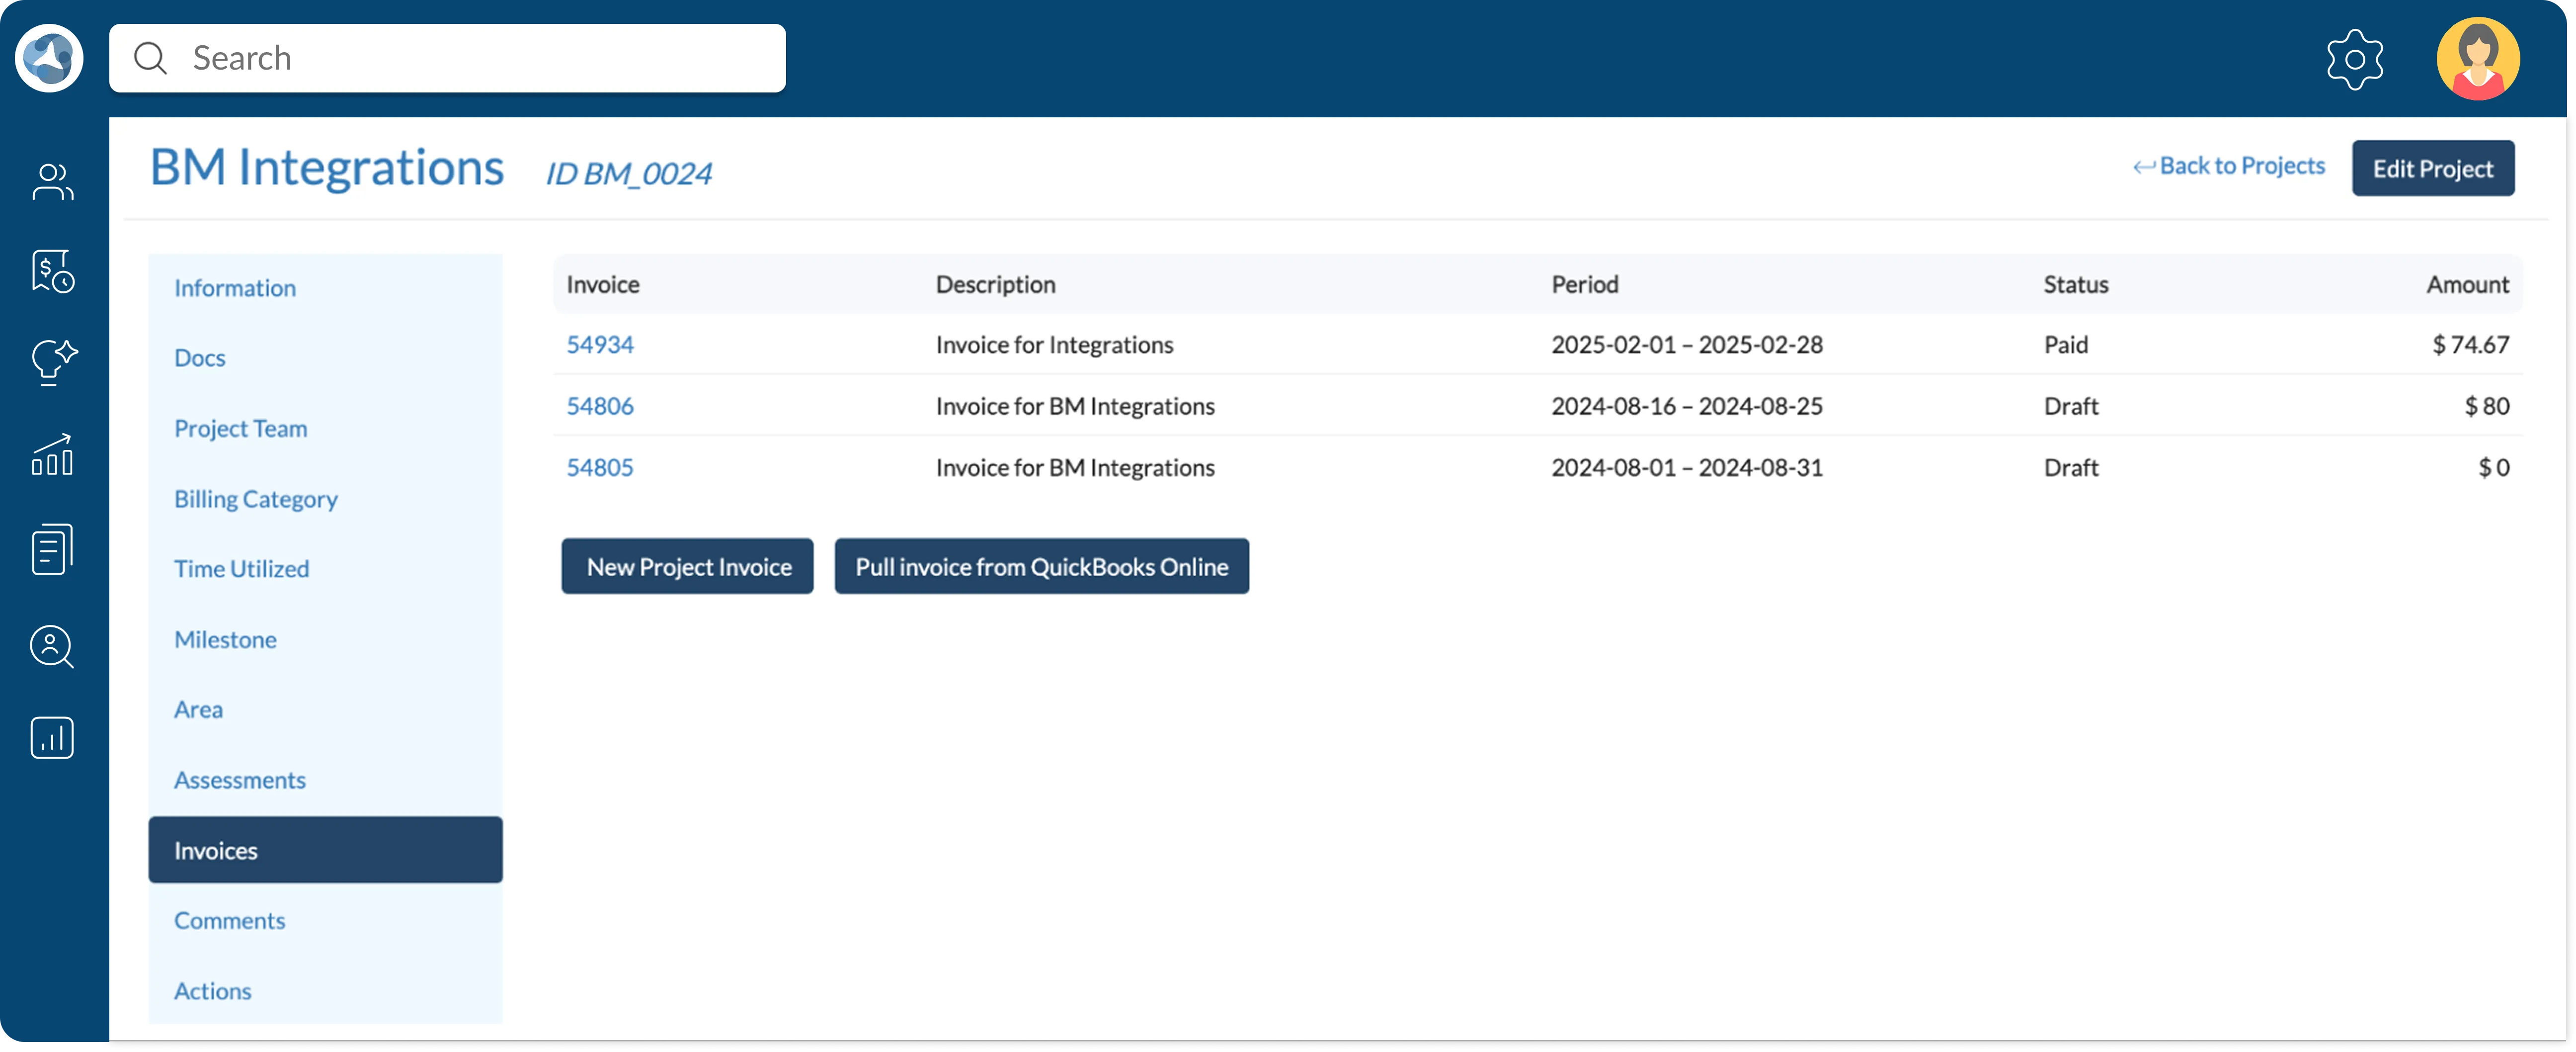Pull invoice from QuickBooks Online
This screenshot has width=2576, height=1052.
1041,566
